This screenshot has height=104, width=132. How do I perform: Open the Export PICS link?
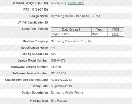pos(76,3)
